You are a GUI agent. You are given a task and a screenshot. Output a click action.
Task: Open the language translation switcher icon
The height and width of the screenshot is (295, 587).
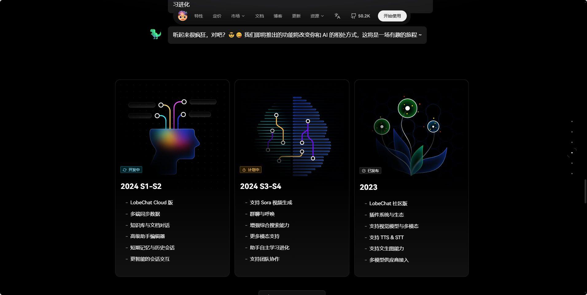click(x=337, y=16)
